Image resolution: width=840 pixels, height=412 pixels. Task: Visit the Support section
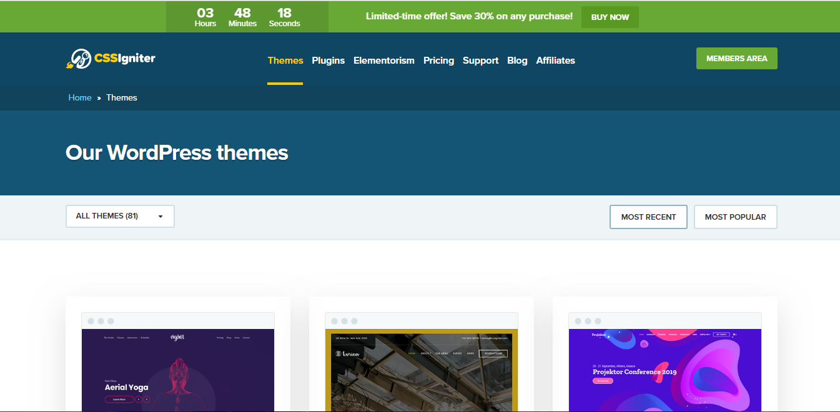pyautogui.click(x=480, y=61)
